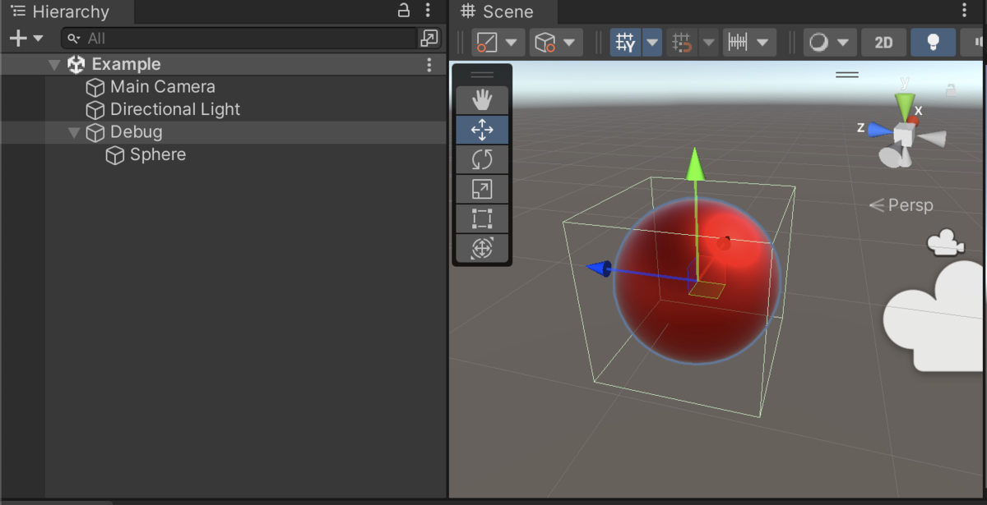987x505 pixels.
Task: Click the Hierarchy lock icon
Action: tap(403, 11)
